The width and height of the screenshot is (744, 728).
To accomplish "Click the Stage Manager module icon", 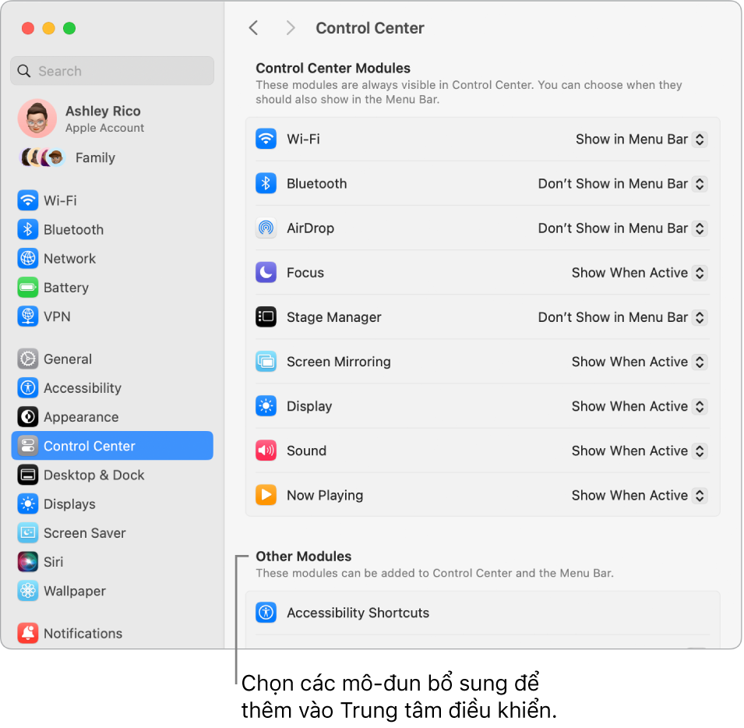I will point(266,317).
